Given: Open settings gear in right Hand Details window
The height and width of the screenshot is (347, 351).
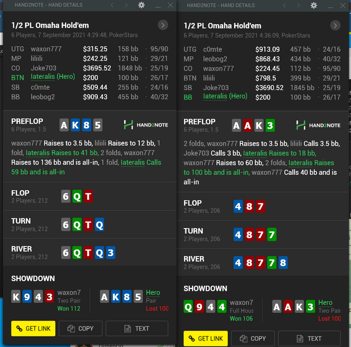Looking at the screenshot, I should [314, 6].
